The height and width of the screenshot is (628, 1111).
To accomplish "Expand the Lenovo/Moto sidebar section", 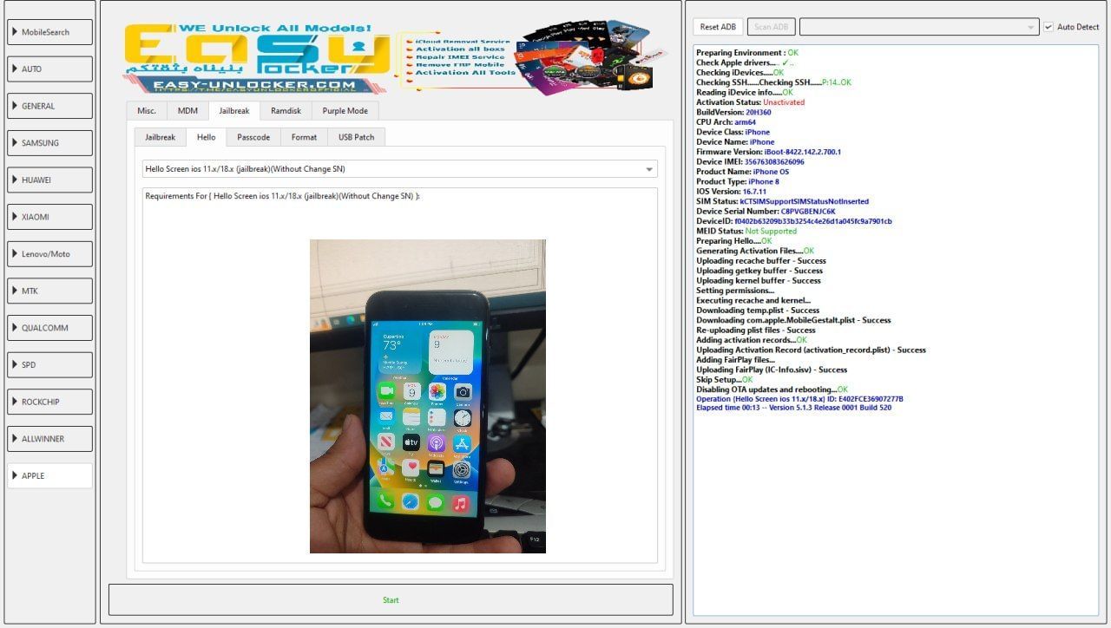I will pos(49,254).
